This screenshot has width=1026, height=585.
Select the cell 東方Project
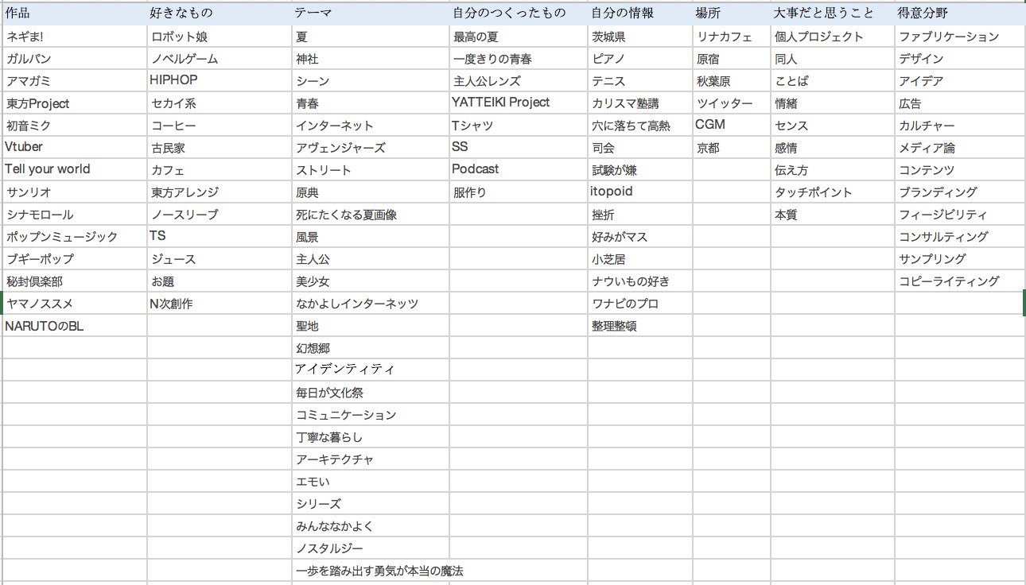(75, 103)
